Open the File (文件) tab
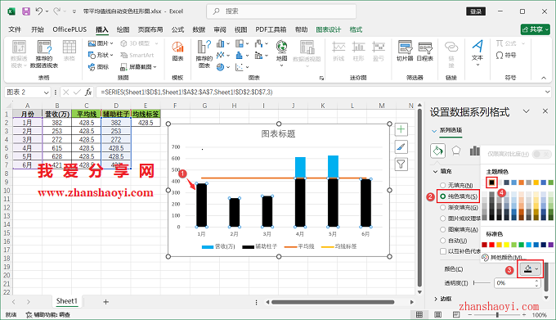This screenshot has height=320, width=556. pos(15,29)
